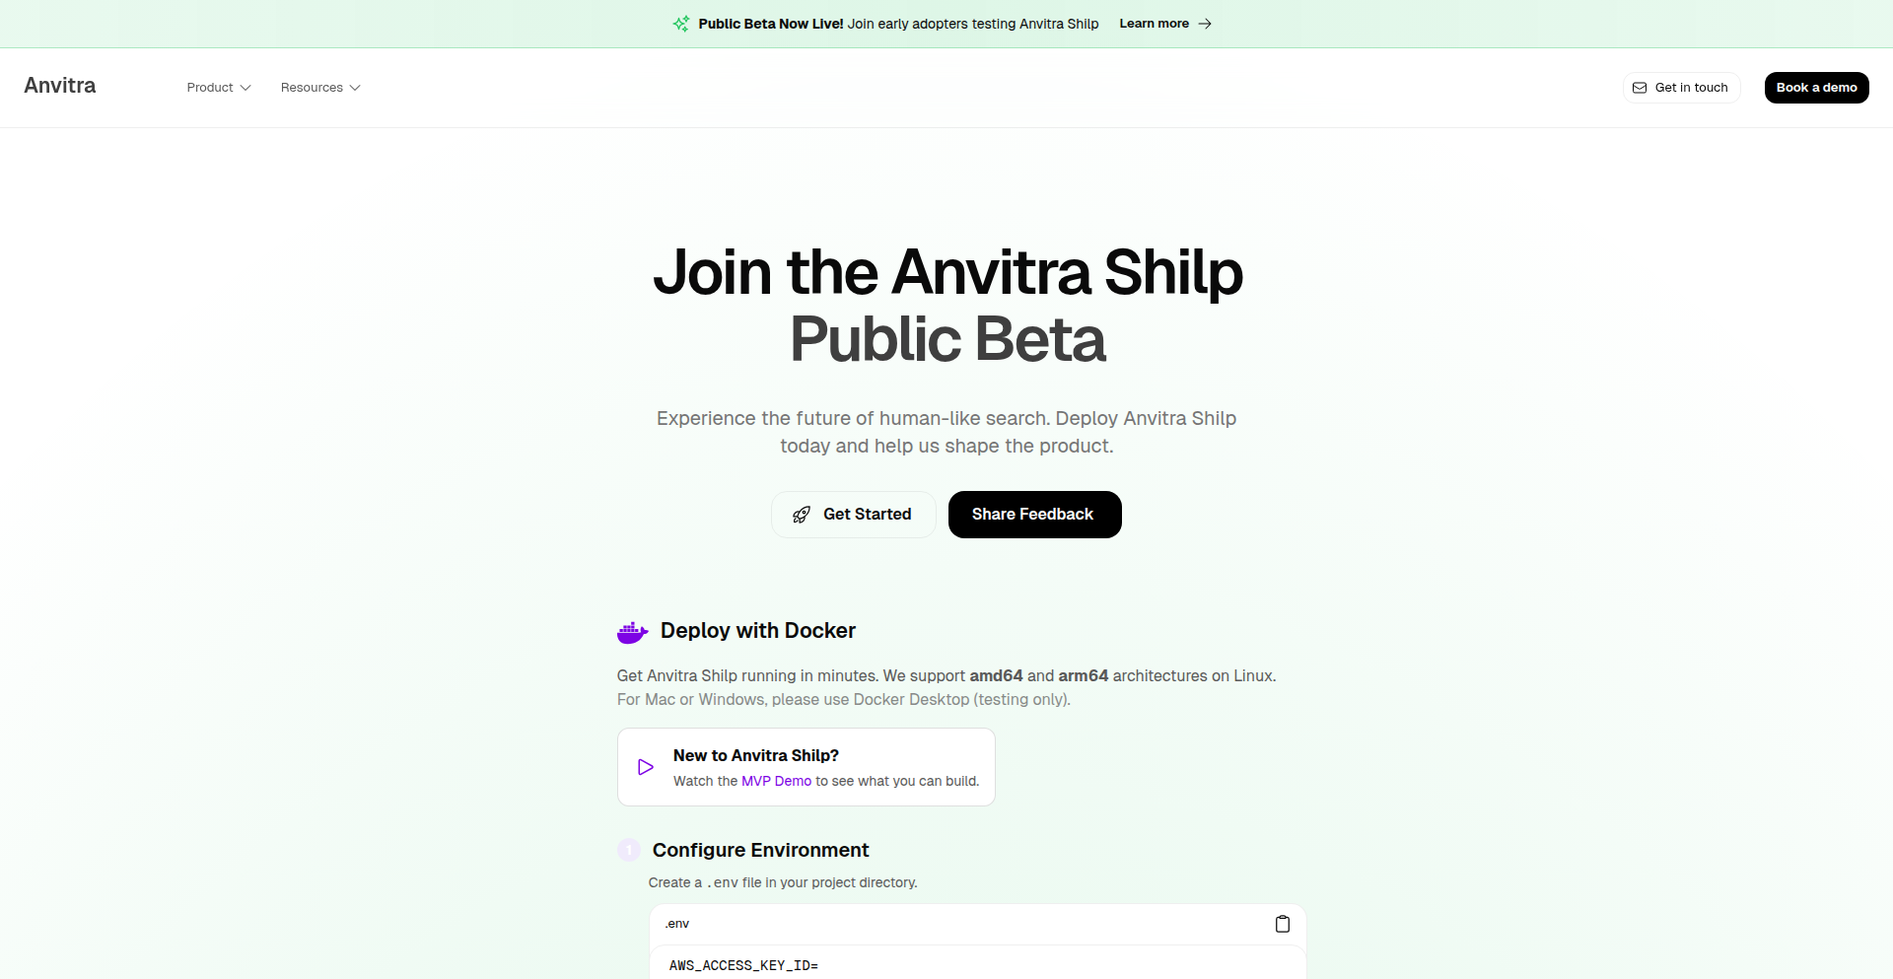Click the rocket icon inside Get Started
Screen dimensions: 1893x979
click(x=800, y=514)
